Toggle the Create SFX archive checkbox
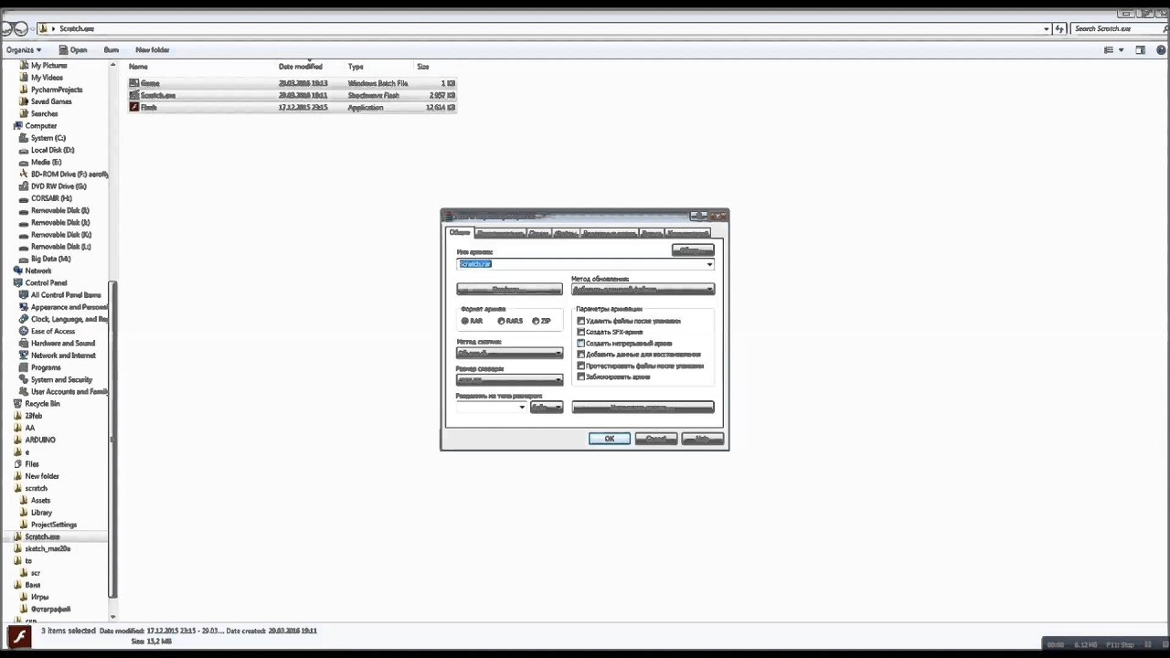 (580, 332)
